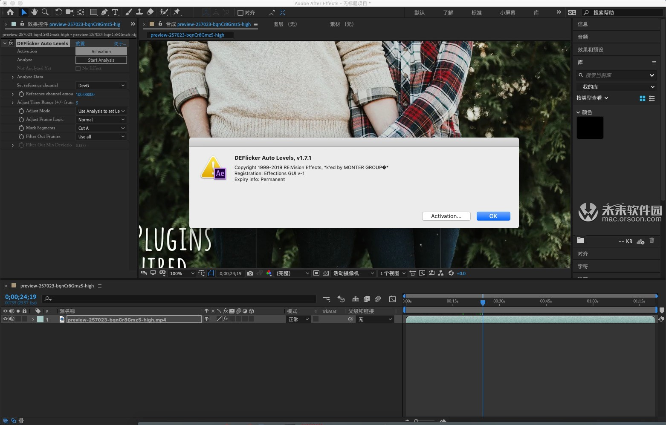
Task: Select the Pen tool
Action: tap(104, 12)
